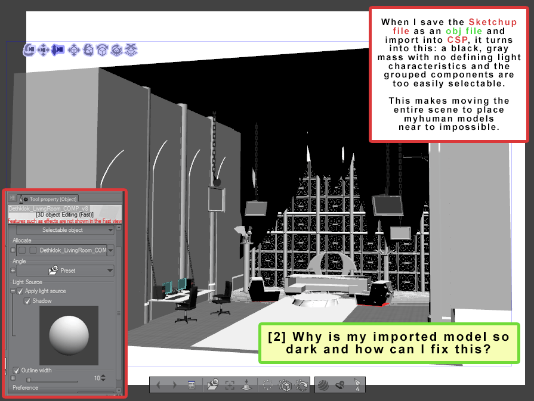
Task: Open the Selectable object dropdown
Action: [x=65, y=230]
